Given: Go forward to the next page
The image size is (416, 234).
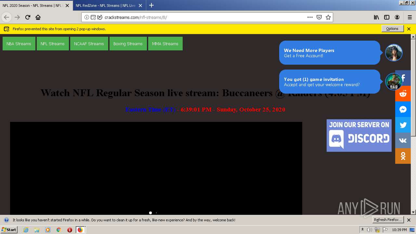Looking at the screenshot, I should (17, 17).
